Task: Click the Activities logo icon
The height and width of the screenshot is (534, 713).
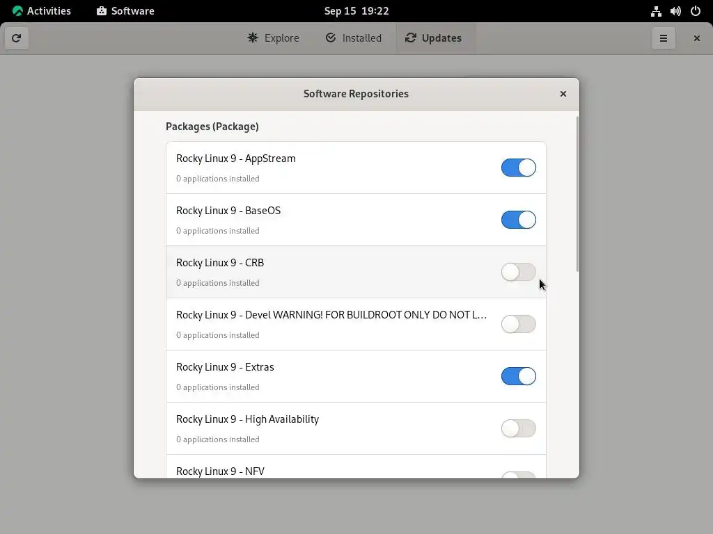Action: (x=17, y=11)
